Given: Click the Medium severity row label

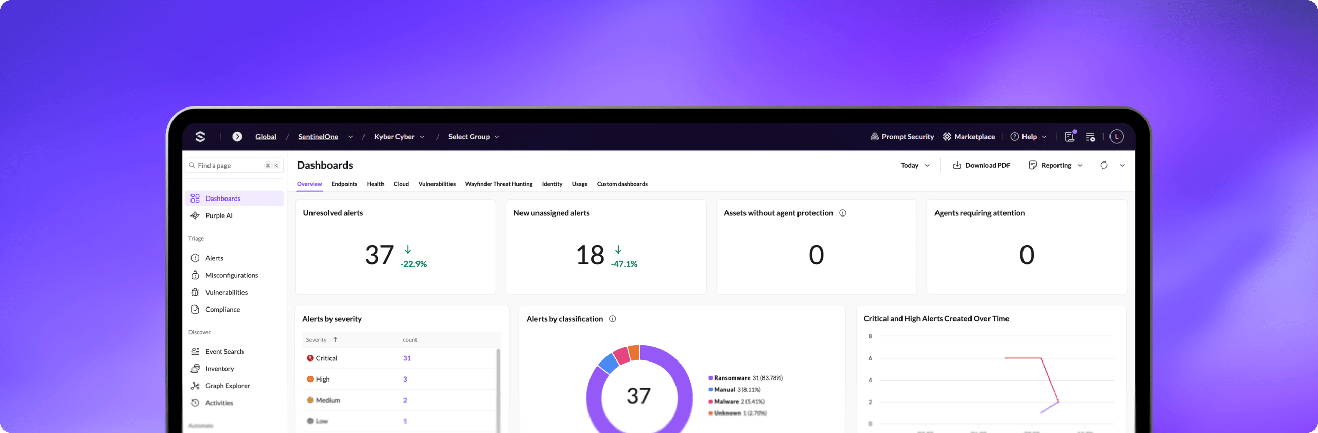Looking at the screenshot, I should coord(328,400).
